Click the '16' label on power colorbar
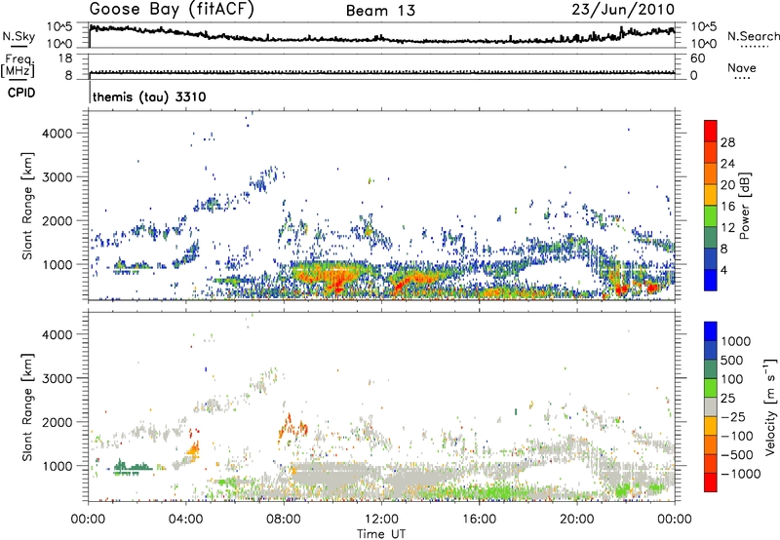This screenshot has height=540, width=780. [x=727, y=207]
